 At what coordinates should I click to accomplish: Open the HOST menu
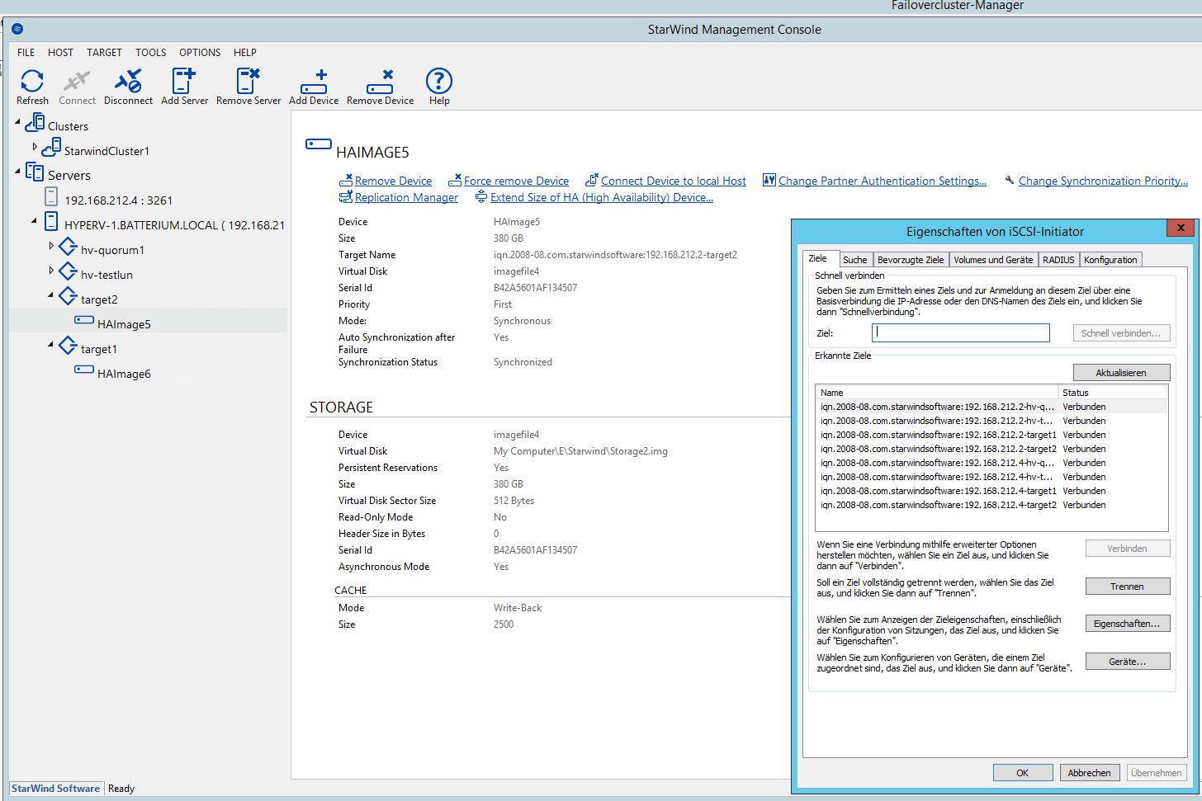60,52
